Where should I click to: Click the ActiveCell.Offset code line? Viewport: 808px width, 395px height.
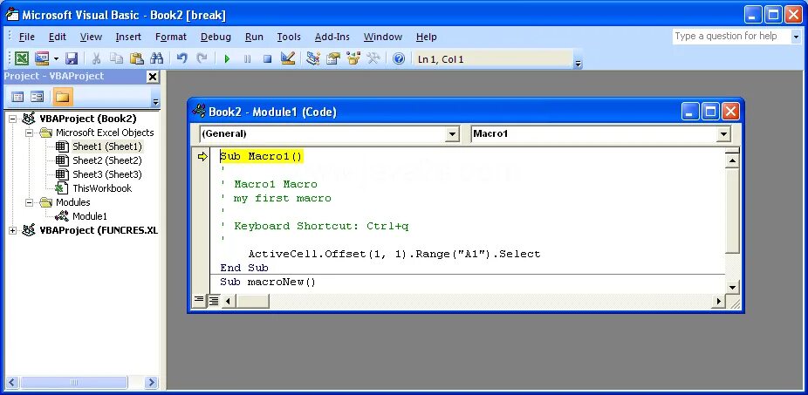[394, 254]
